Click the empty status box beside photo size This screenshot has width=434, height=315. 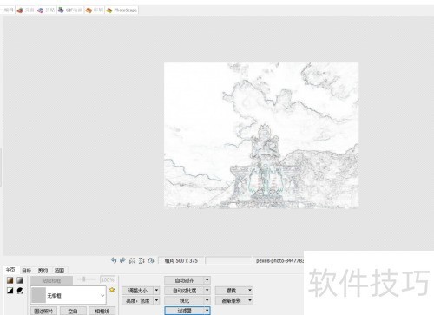pos(228,260)
